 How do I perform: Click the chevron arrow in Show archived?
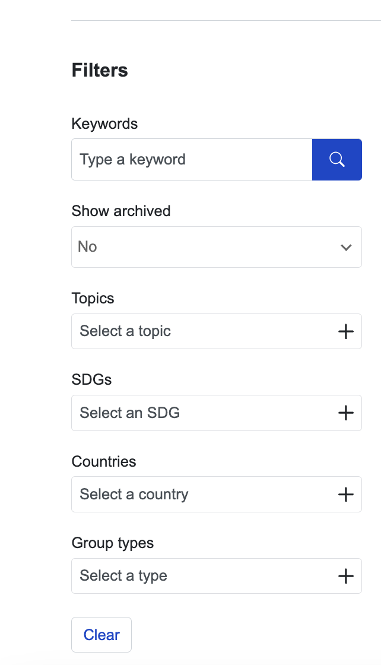pos(346,247)
